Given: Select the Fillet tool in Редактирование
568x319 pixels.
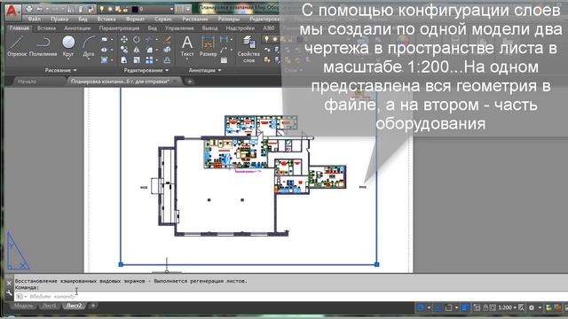Looking at the screenshot, I should click(x=150, y=50).
